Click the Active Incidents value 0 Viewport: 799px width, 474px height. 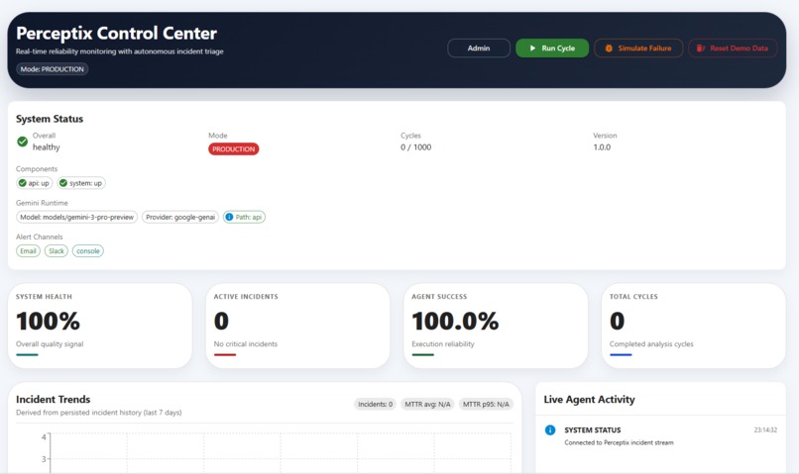[221, 322]
